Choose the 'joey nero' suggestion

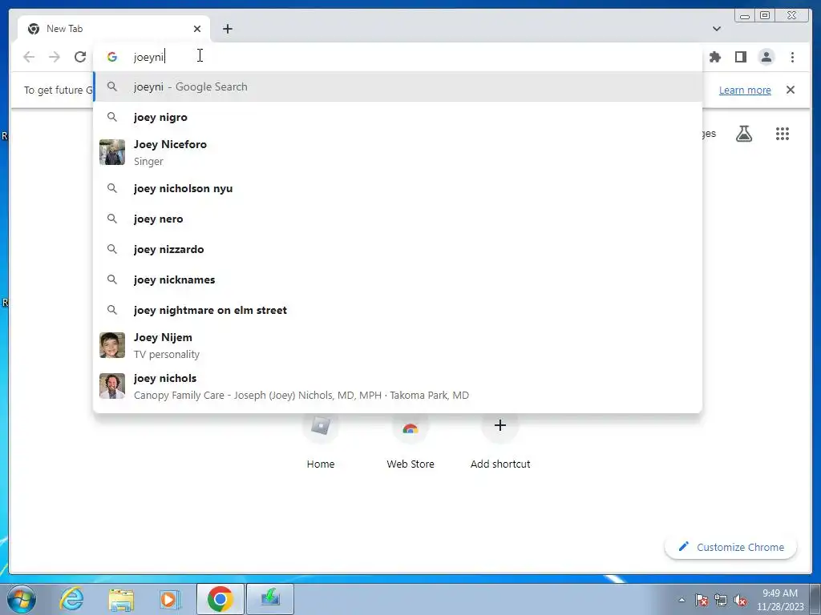click(x=398, y=219)
